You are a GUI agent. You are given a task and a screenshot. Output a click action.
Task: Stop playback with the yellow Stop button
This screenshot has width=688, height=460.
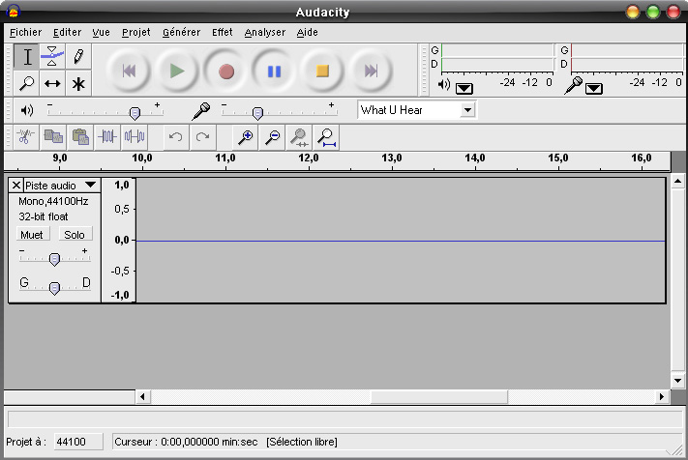pyautogui.click(x=322, y=71)
